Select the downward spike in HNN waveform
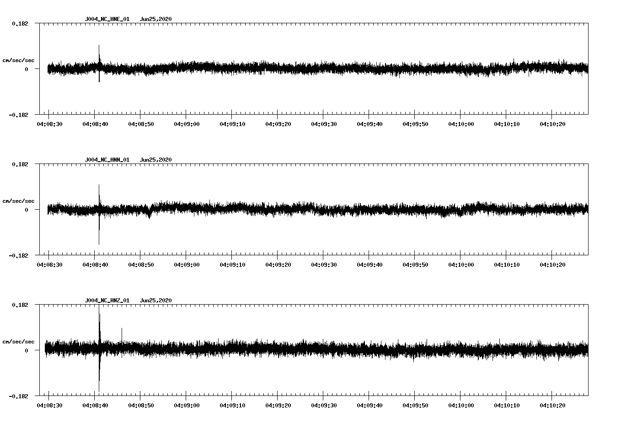This screenshot has width=621, height=422. [99, 240]
